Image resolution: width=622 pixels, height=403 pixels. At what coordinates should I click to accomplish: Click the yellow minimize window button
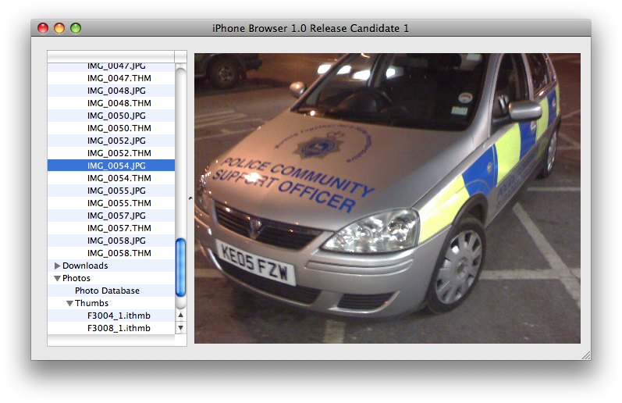coord(59,28)
